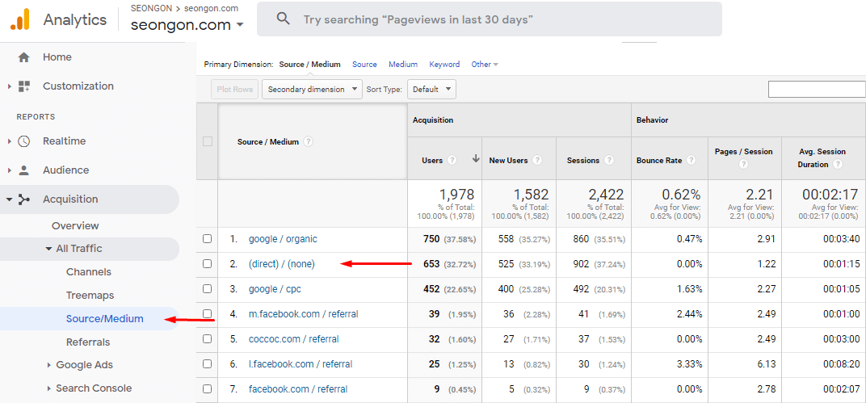Image resolution: width=866 pixels, height=403 pixels.
Task: Click the table filter search box
Action: [x=817, y=89]
